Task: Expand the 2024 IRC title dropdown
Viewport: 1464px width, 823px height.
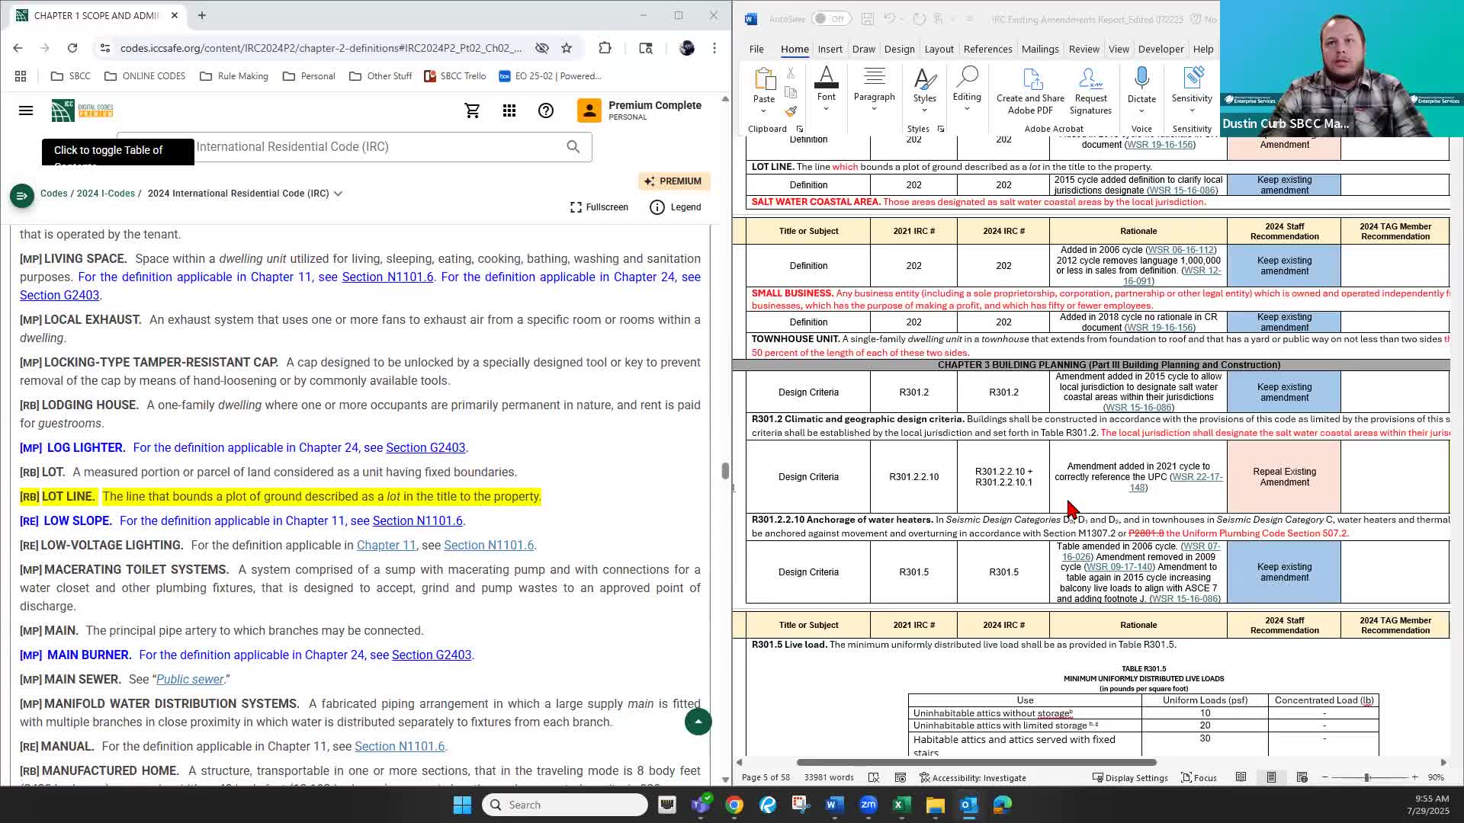Action: coord(338,194)
